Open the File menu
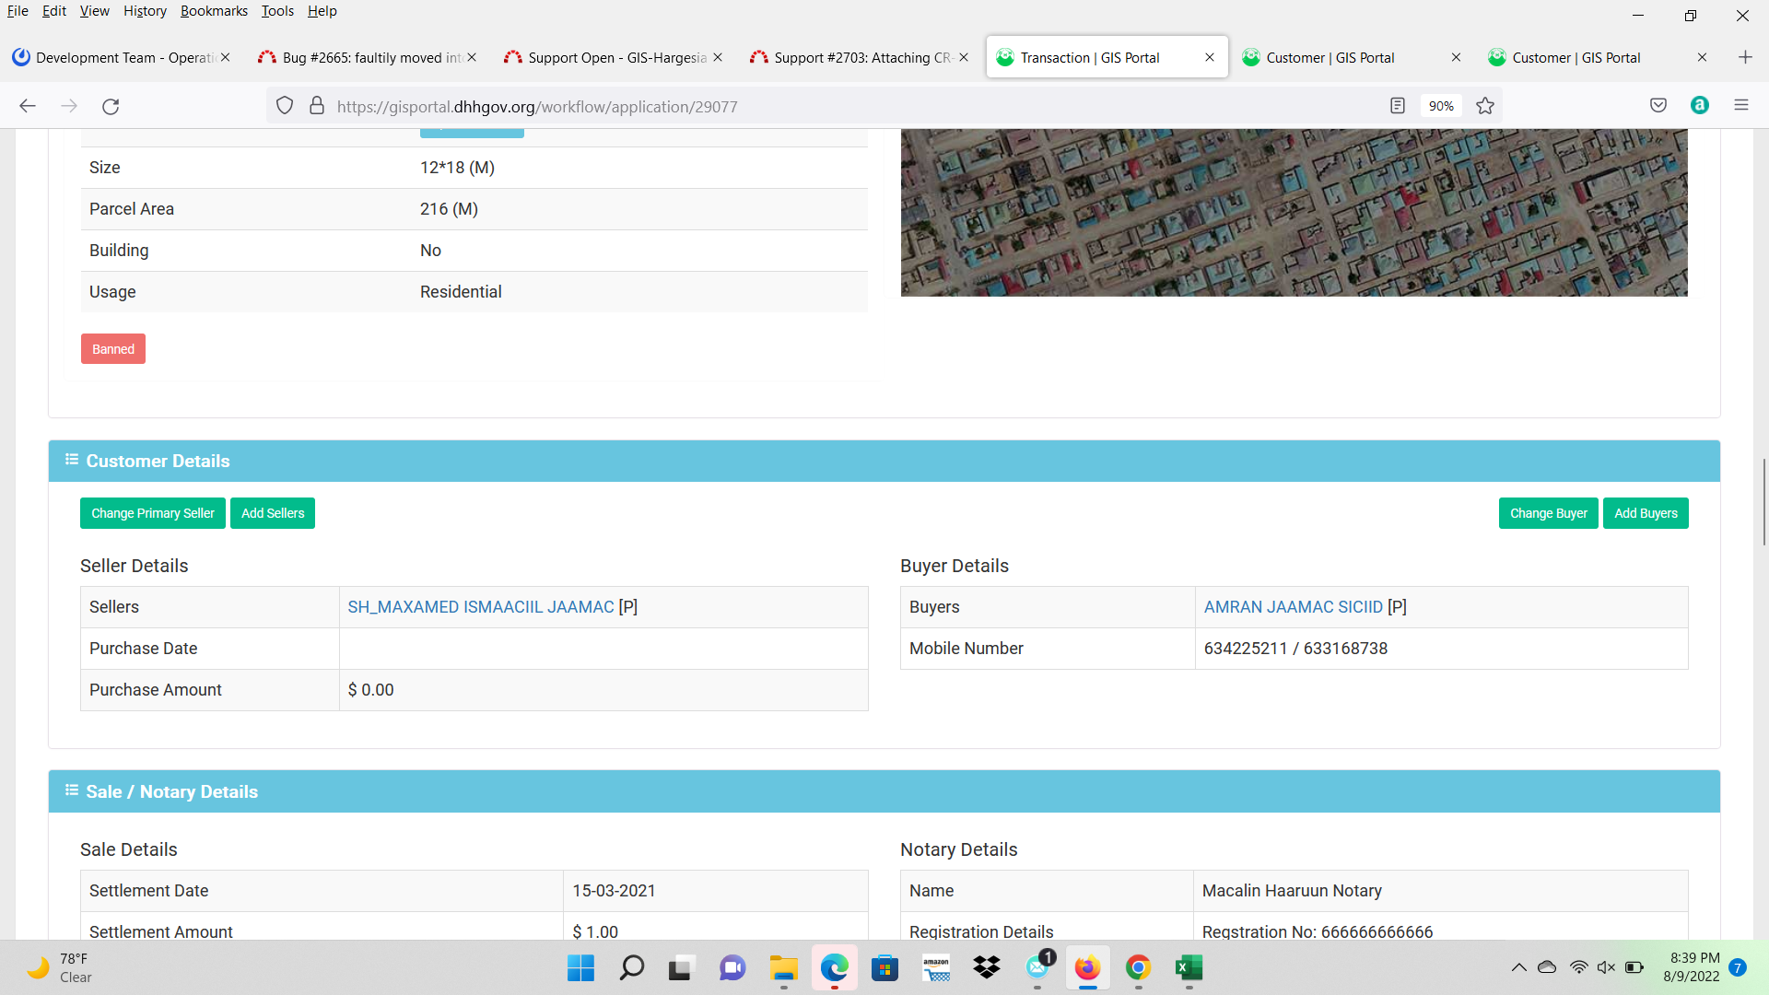Screen dimensions: 1769x995 pos(18,11)
